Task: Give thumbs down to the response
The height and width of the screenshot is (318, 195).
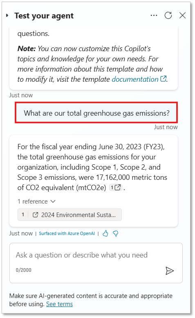Action: point(116,233)
